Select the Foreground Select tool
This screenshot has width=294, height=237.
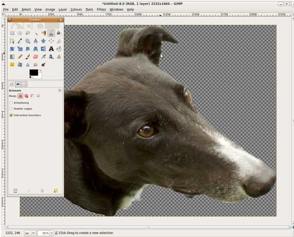coord(59,33)
